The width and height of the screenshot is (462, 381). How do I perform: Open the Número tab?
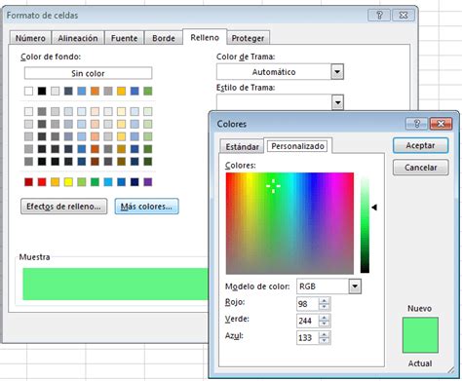point(30,38)
